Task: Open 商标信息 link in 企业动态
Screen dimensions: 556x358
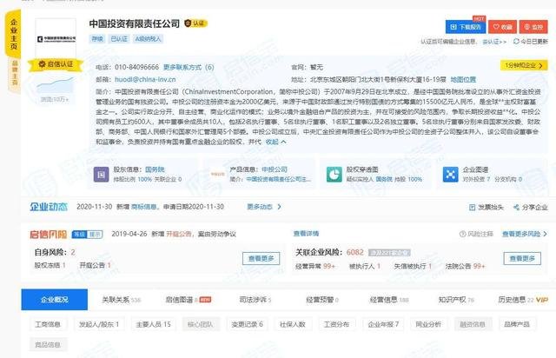Action: [x=143, y=207]
